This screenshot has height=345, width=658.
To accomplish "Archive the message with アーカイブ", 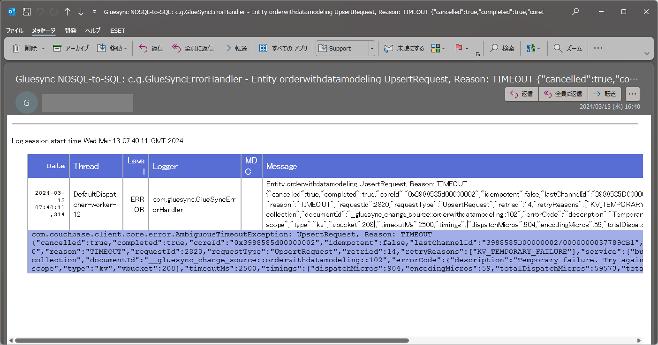I will 71,48.
